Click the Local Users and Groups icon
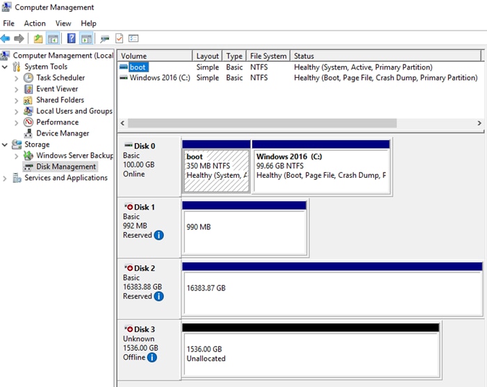 click(28, 111)
